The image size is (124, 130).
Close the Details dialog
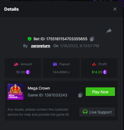[115, 9]
